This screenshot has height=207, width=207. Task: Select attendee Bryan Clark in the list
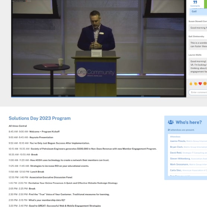pos(188,147)
